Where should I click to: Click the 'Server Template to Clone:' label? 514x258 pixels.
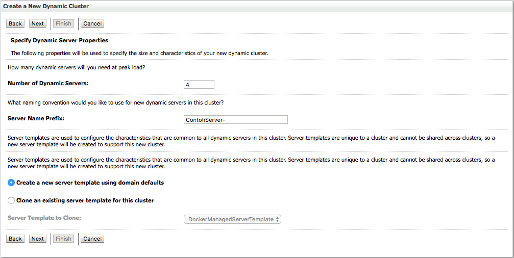(44, 217)
